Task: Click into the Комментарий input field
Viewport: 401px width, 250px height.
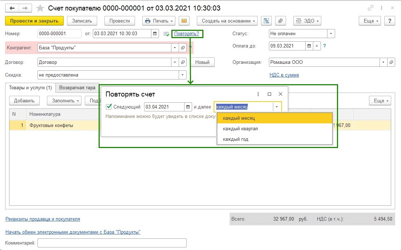Action: 112,243
